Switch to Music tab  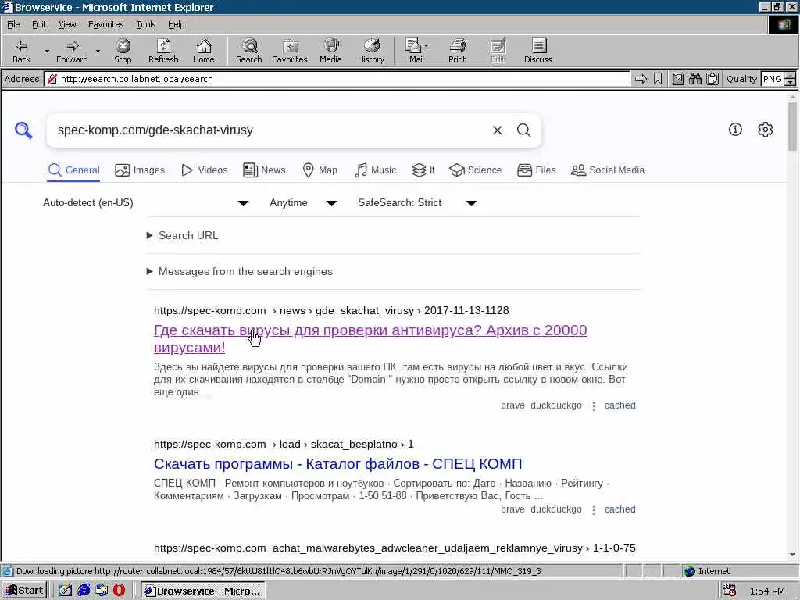(x=375, y=170)
